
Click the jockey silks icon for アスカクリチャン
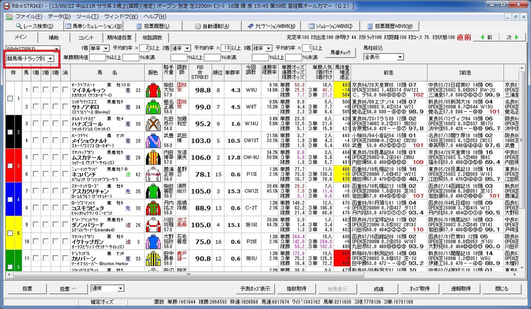tap(153, 191)
